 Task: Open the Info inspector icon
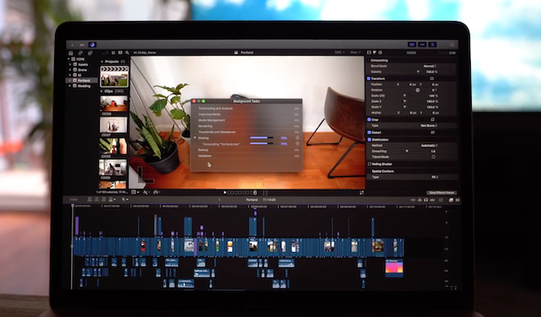(x=380, y=52)
